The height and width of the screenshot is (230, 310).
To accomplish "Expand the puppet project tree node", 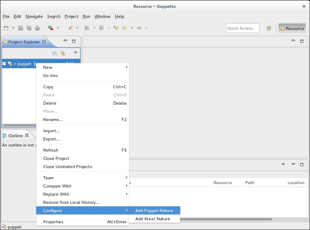I will coord(4,64).
